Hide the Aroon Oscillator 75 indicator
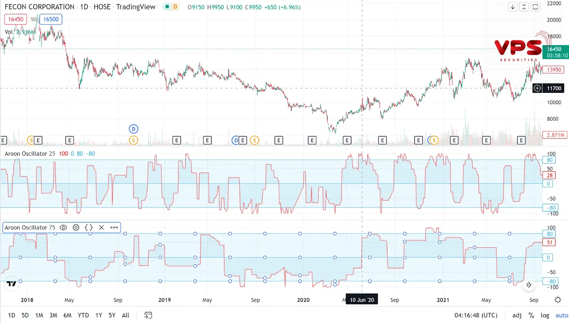569x323 pixels. point(63,227)
